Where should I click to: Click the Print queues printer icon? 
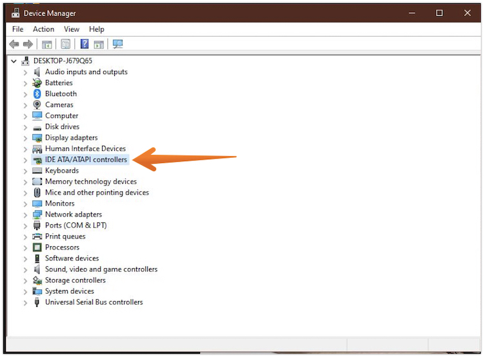(x=37, y=236)
